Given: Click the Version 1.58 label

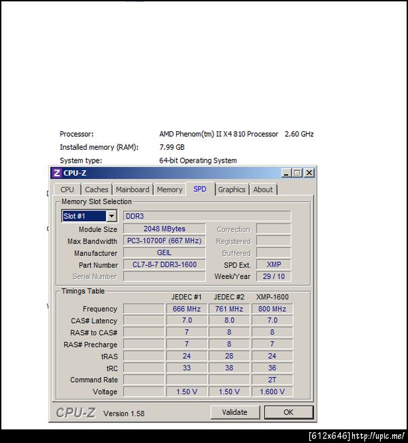Looking at the screenshot, I should click(124, 414).
